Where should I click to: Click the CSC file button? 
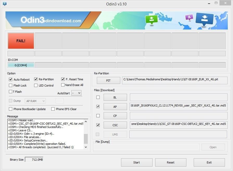[x=115, y=125]
